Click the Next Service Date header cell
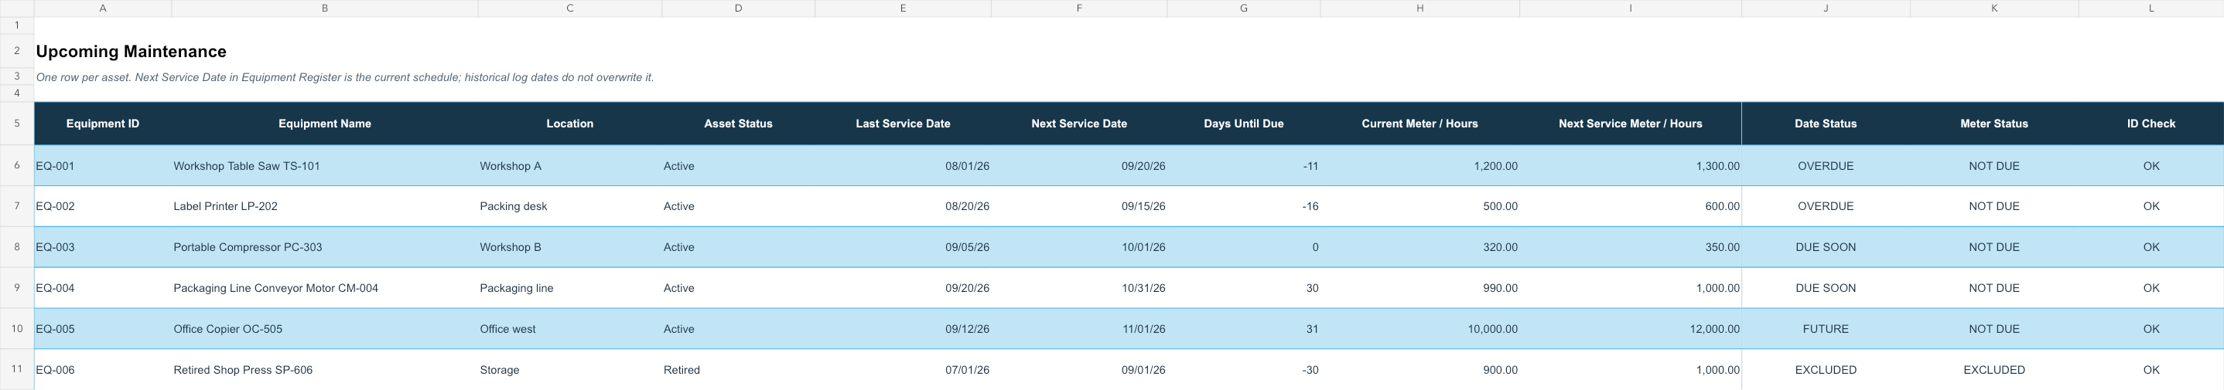 1079,124
